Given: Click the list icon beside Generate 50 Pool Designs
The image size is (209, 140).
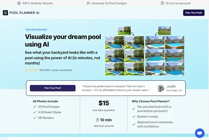Looking at the screenshot, I should 88,3.
